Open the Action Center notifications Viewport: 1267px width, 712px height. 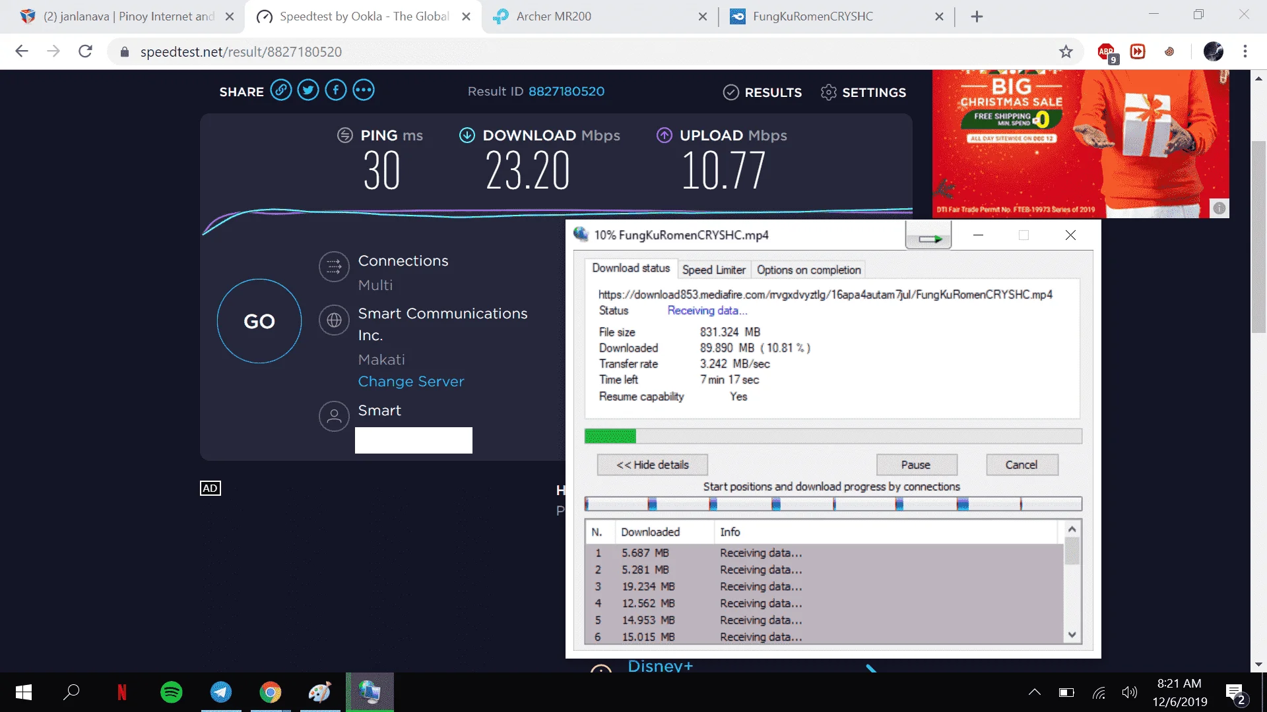click(1235, 694)
